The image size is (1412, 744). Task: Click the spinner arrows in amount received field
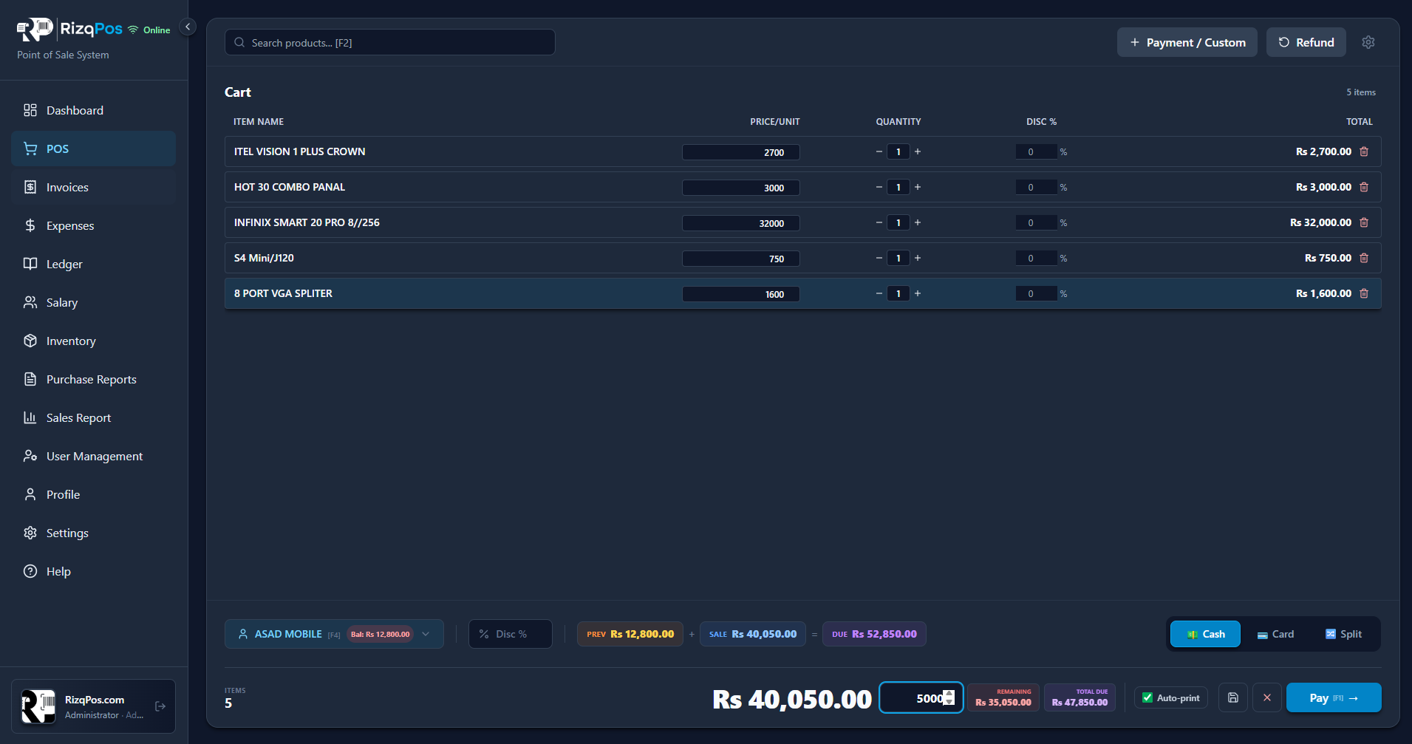click(x=949, y=697)
